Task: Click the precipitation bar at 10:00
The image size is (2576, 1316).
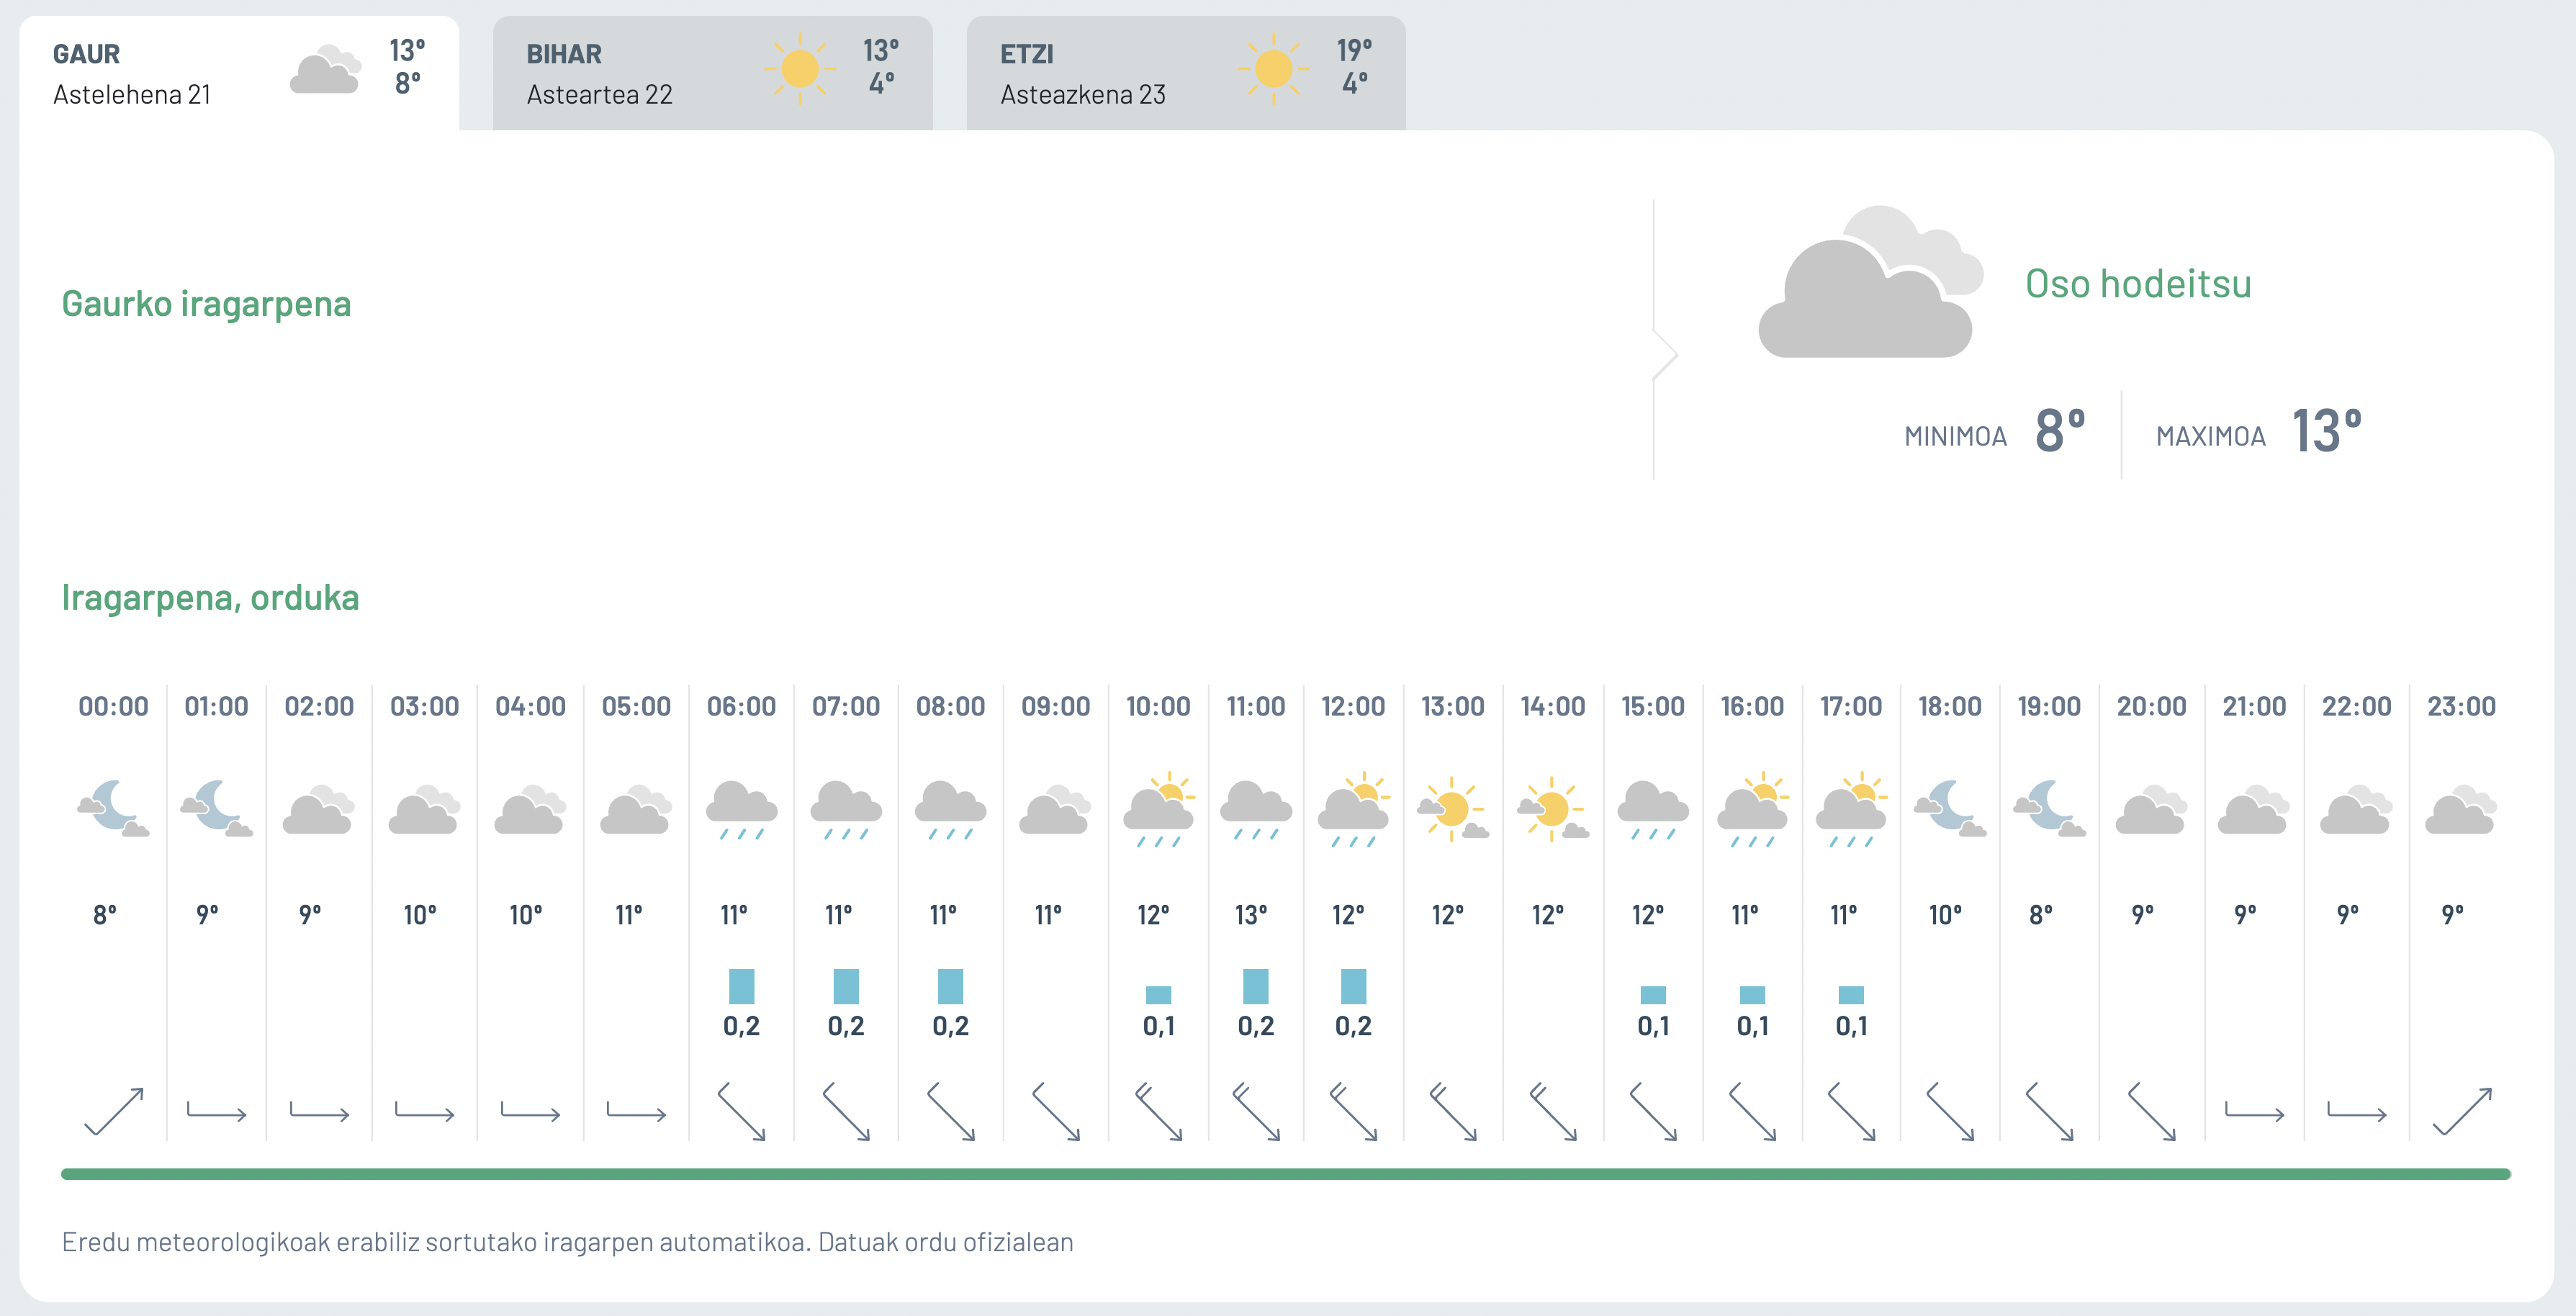Action: 1159,995
